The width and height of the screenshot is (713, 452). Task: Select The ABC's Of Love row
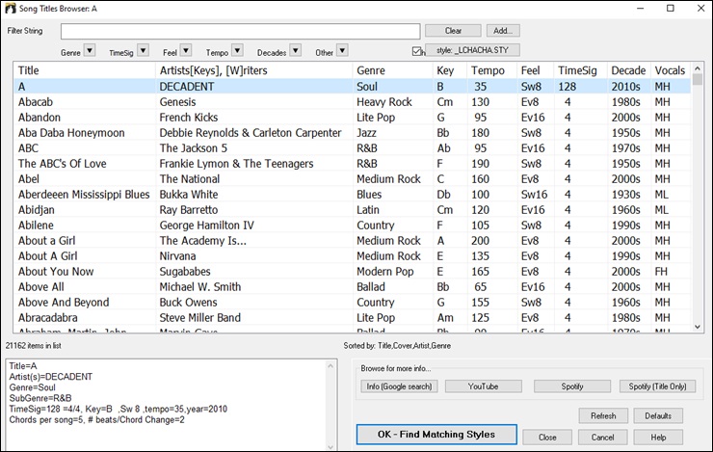click(353, 164)
